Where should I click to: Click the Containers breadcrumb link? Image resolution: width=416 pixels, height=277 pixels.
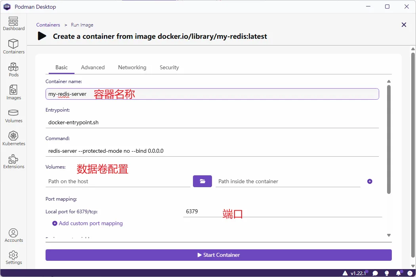(x=48, y=25)
